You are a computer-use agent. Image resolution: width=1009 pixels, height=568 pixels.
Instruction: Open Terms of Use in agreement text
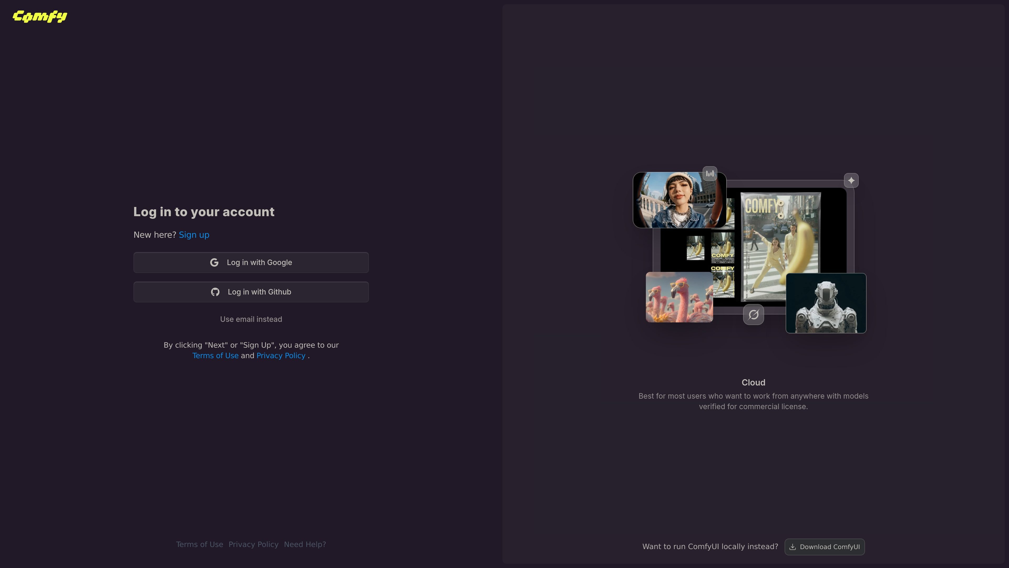coord(215,356)
